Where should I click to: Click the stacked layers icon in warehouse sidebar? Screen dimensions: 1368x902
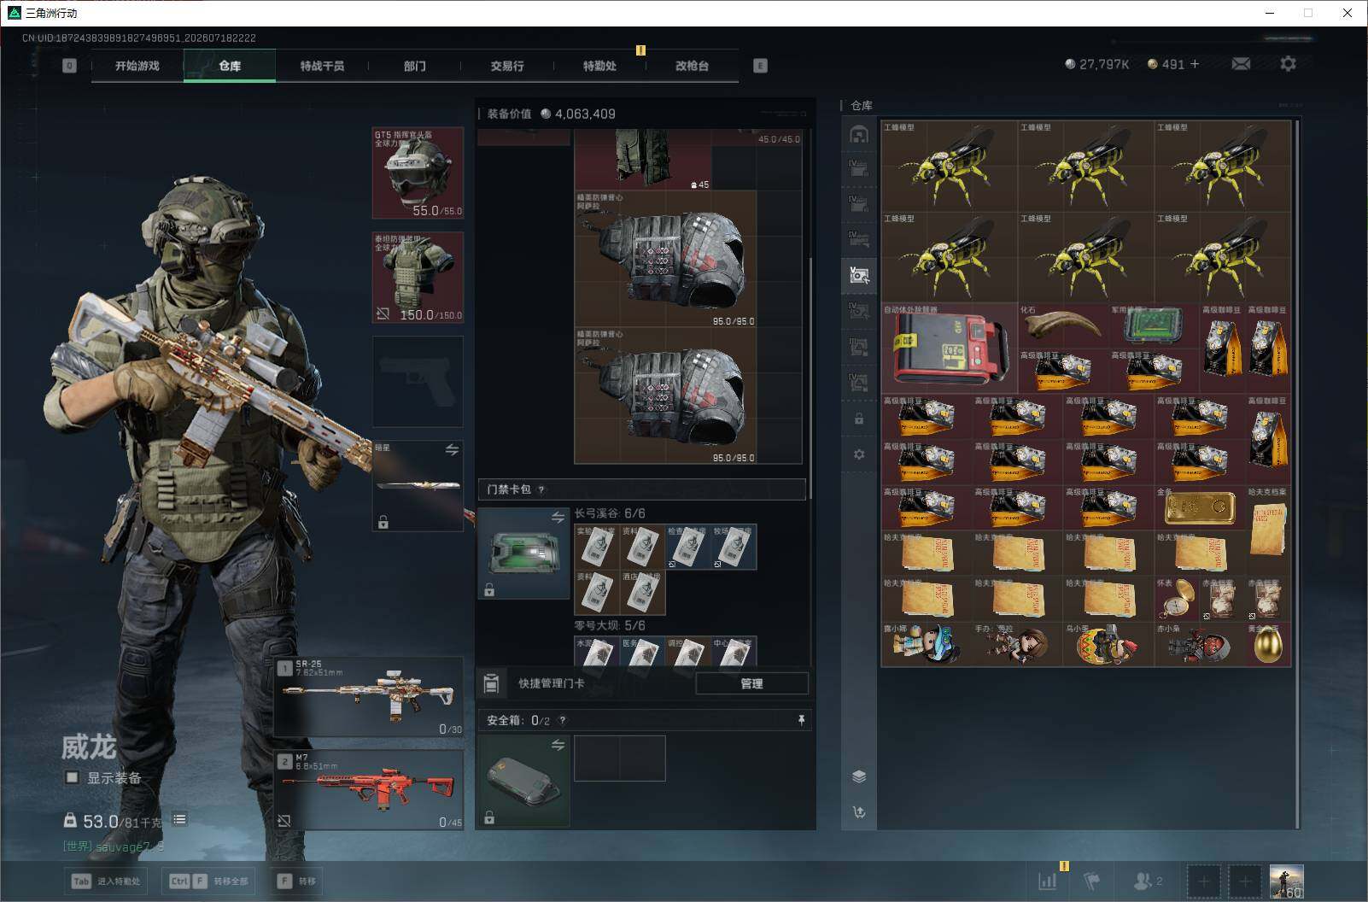tap(859, 776)
